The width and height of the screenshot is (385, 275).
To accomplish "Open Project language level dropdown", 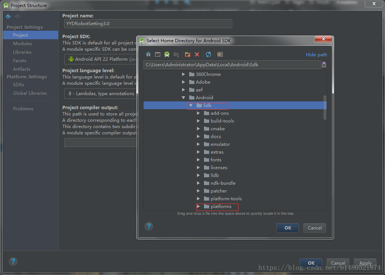I will pyautogui.click(x=100, y=94).
